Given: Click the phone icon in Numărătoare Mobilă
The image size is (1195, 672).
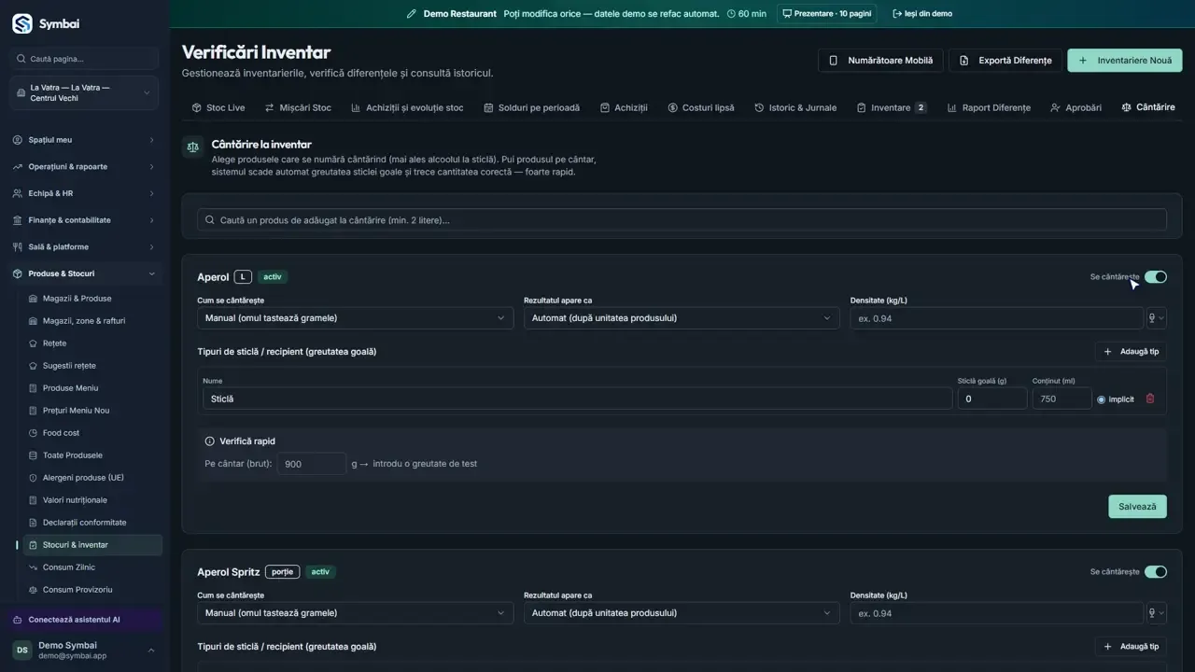Looking at the screenshot, I should pyautogui.click(x=834, y=61).
